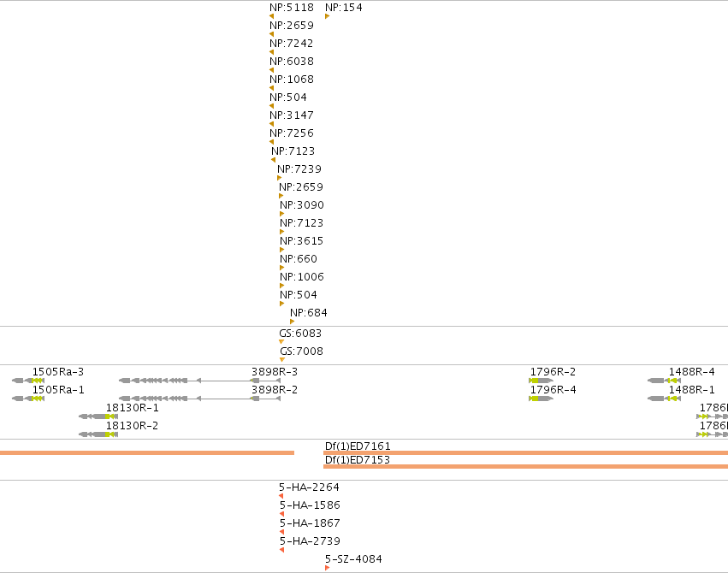Click the Df(1)ED7153 label

click(x=358, y=460)
